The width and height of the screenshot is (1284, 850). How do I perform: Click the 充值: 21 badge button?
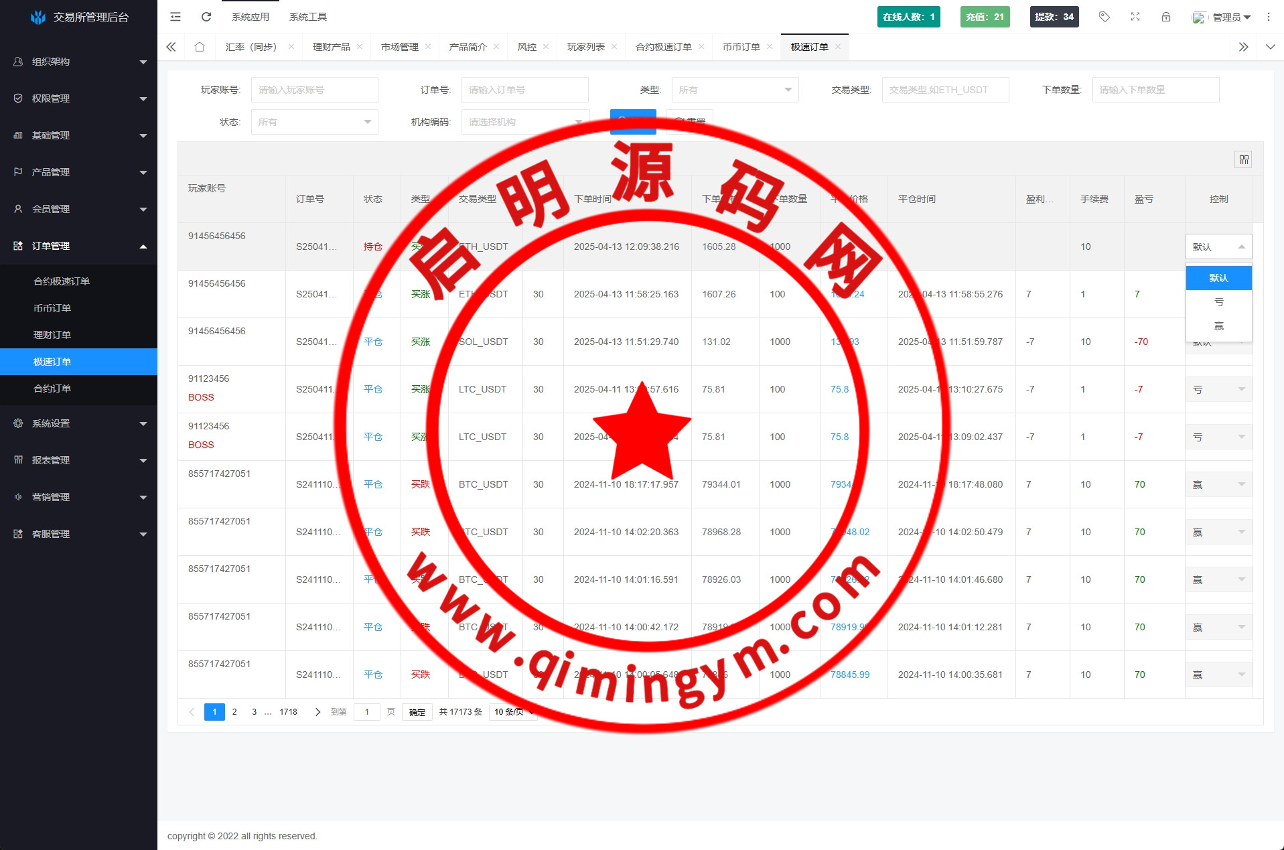985,17
